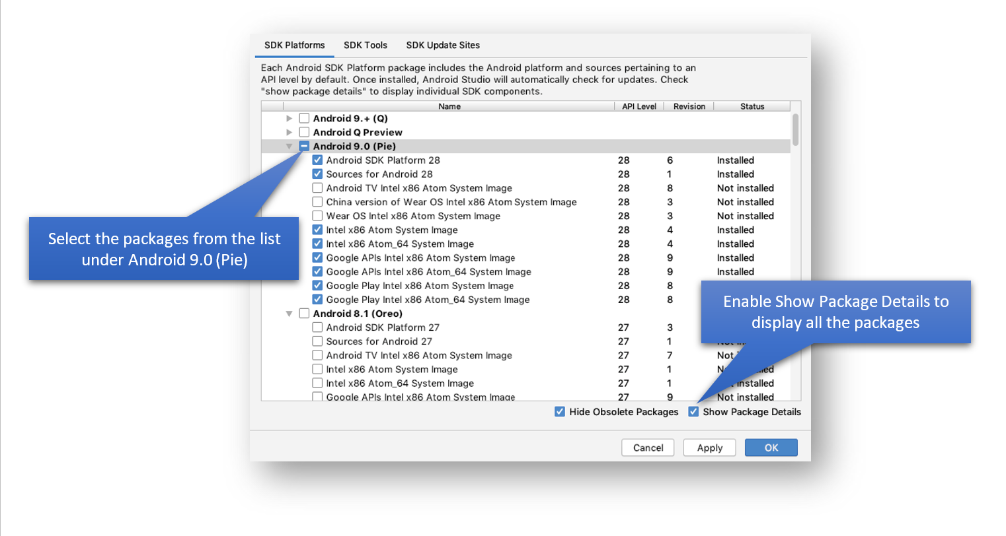Sort by the Status column header
This screenshot has width=1006, height=536.
click(752, 106)
